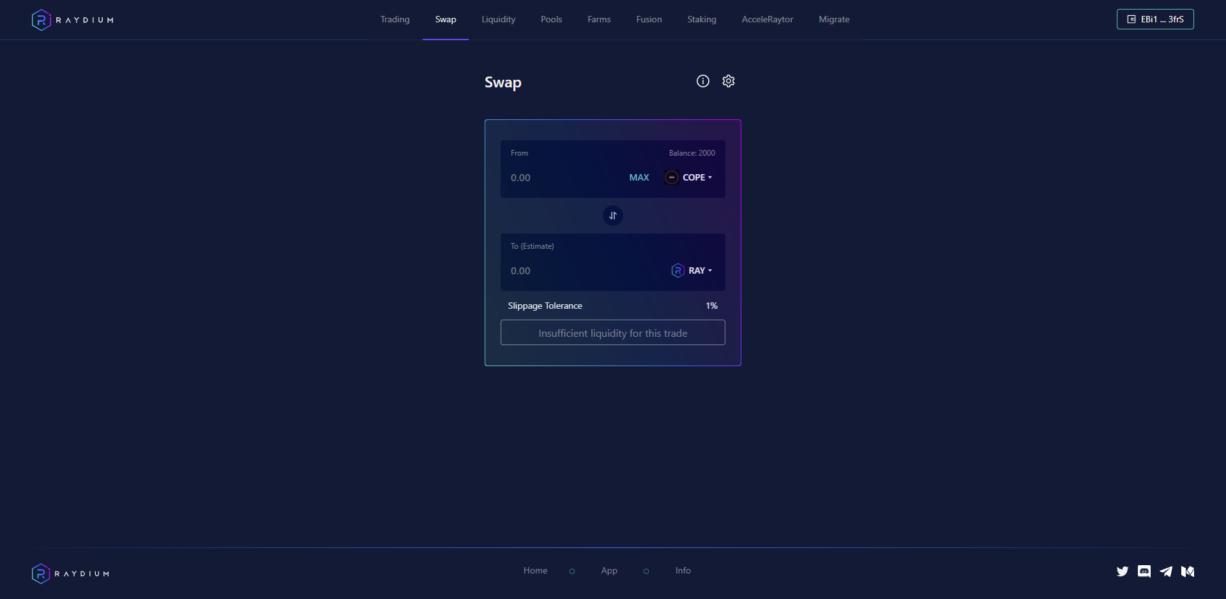
Task: Open the Pools tab
Action: pyautogui.click(x=552, y=20)
